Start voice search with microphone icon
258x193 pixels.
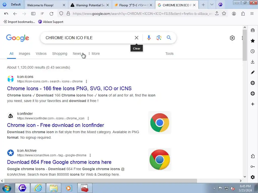click(149, 38)
